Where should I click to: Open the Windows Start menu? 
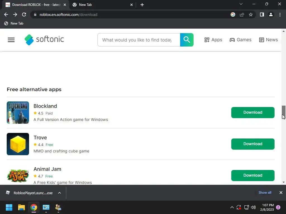click(x=9, y=207)
